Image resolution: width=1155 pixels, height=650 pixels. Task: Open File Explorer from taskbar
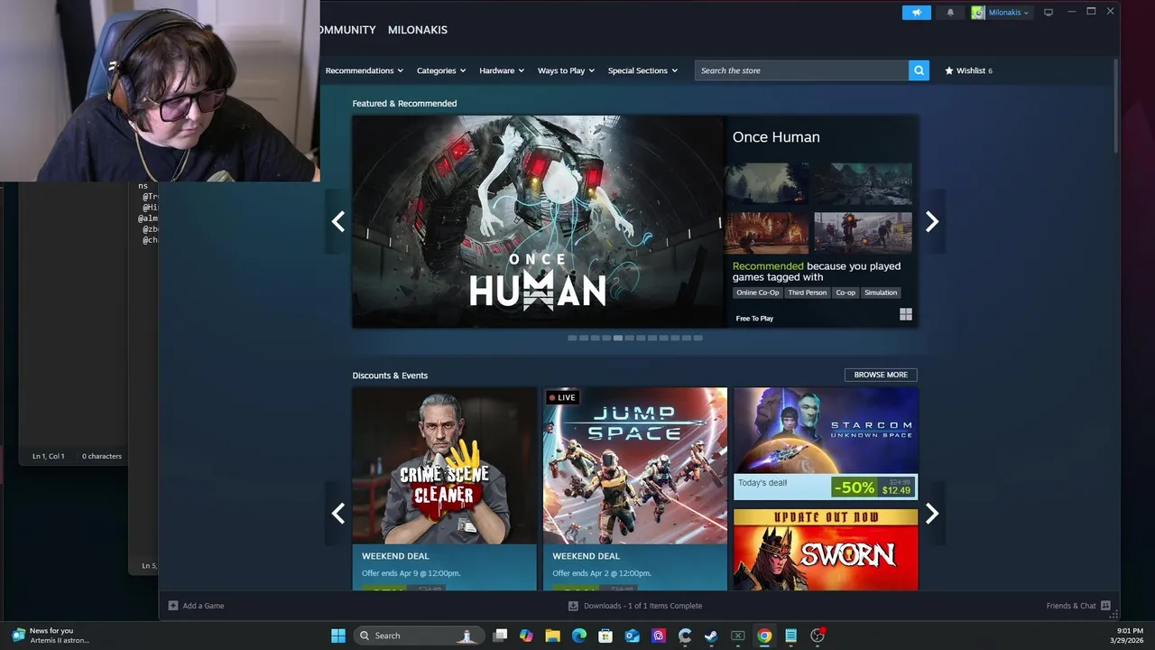(552, 636)
